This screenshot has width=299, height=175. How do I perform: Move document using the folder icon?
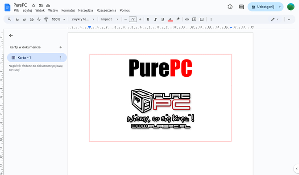41,5
